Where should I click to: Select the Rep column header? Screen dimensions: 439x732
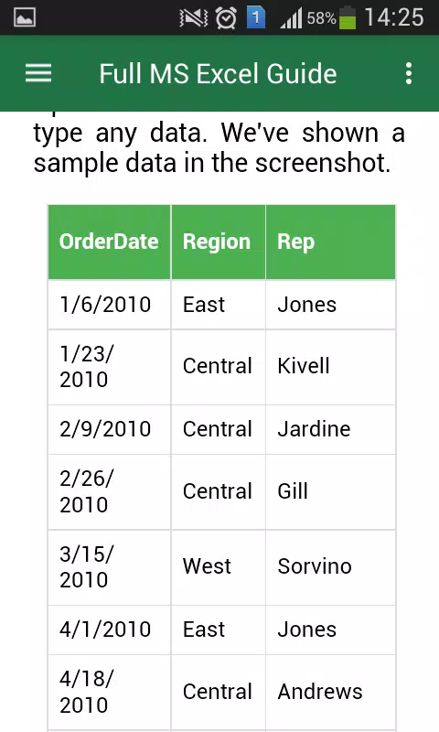point(331,242)
